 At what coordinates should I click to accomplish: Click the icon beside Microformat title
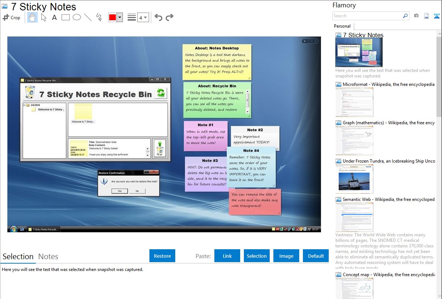[338, 84]
